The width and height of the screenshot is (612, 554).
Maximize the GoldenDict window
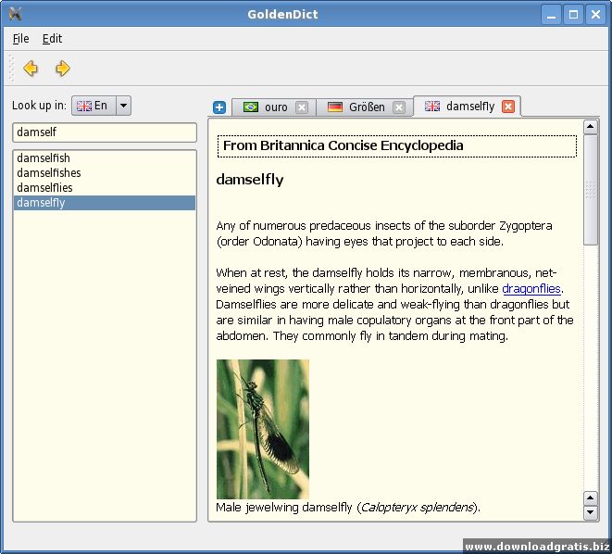click(573, 15)
